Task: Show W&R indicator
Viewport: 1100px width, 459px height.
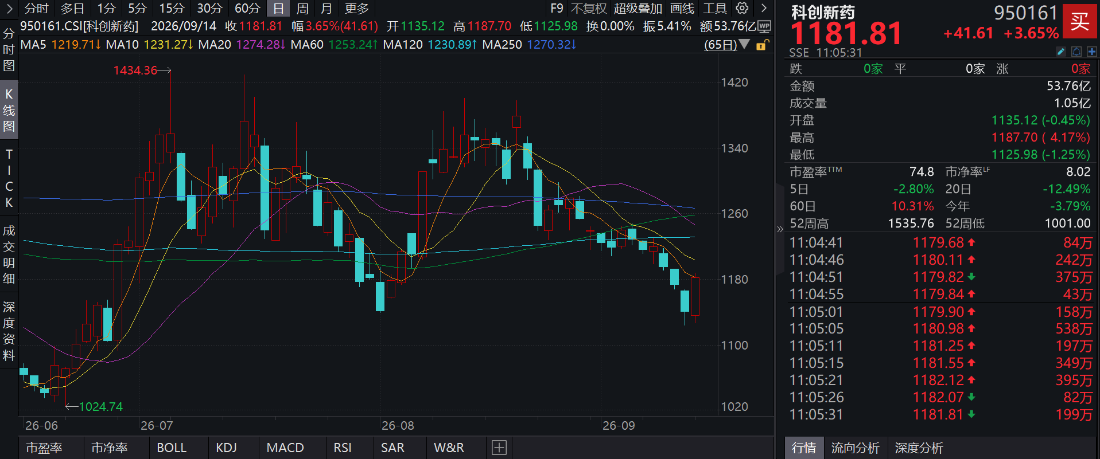Action: point(449,448)
